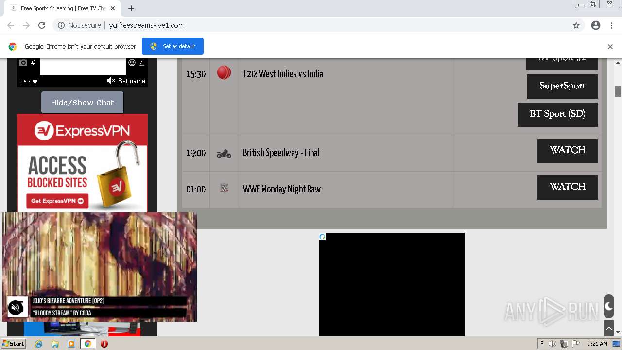Click the address bar URL
This screenshot has width=622, height=350.
pyautogui.click(x=146, y=25)
